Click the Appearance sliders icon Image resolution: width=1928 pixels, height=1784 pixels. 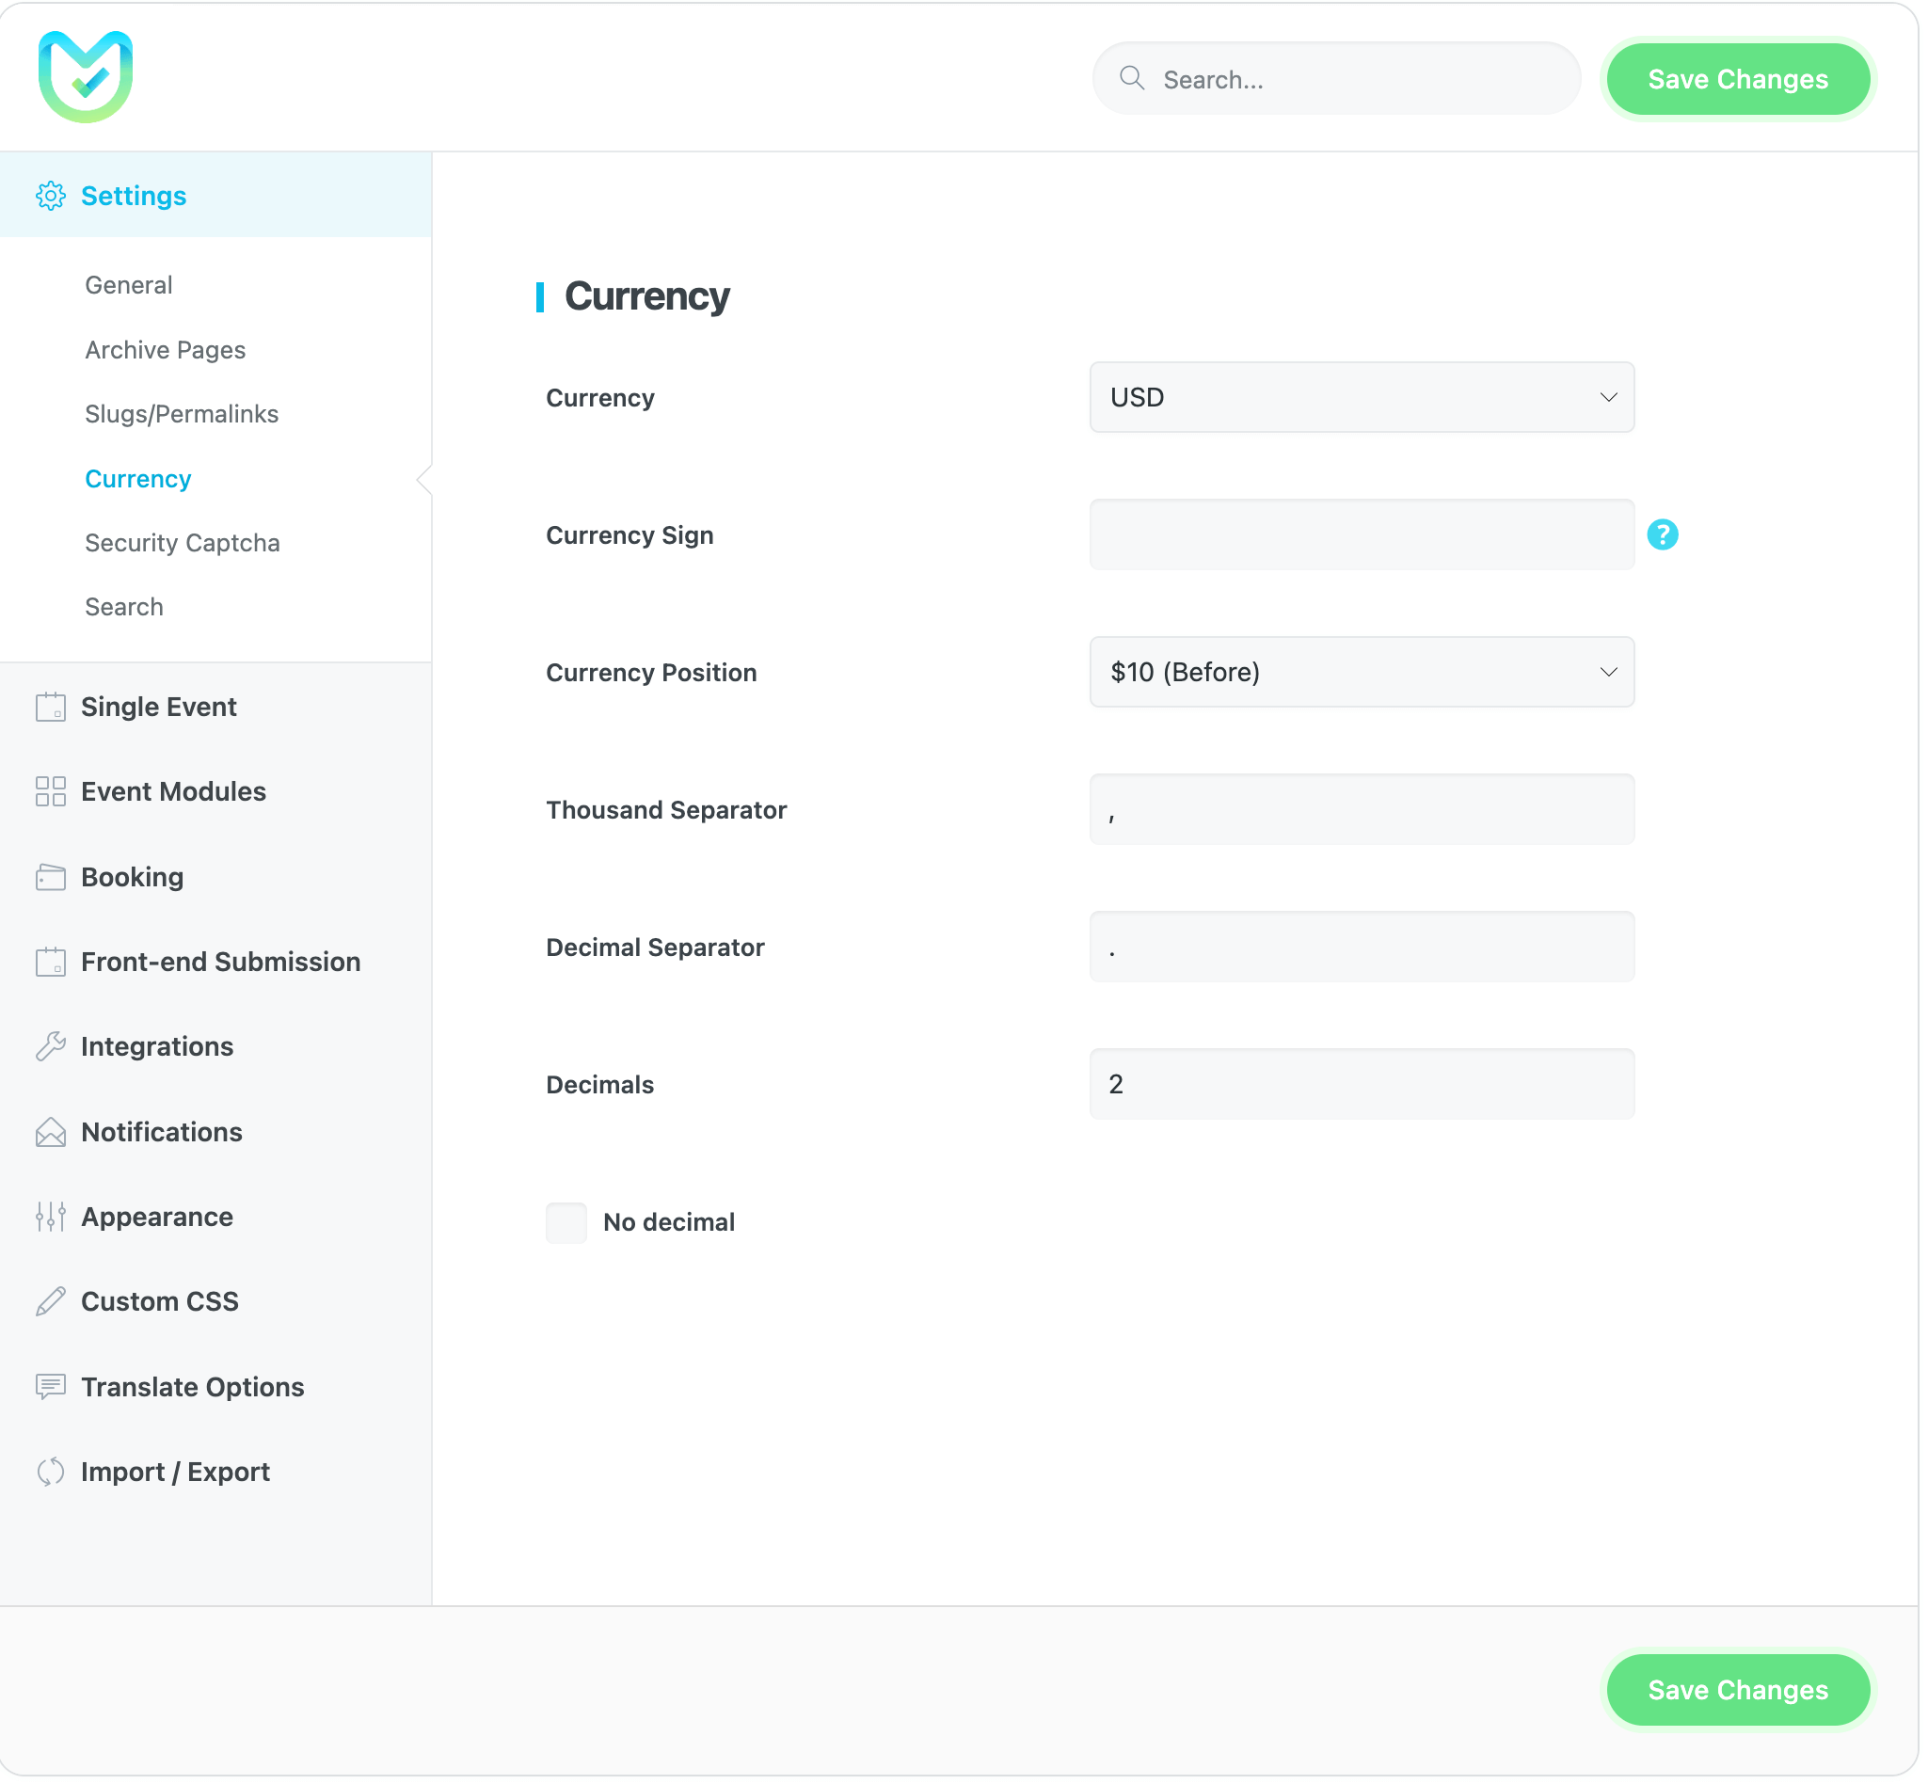pyautogui.click(x=50, y=1218)
